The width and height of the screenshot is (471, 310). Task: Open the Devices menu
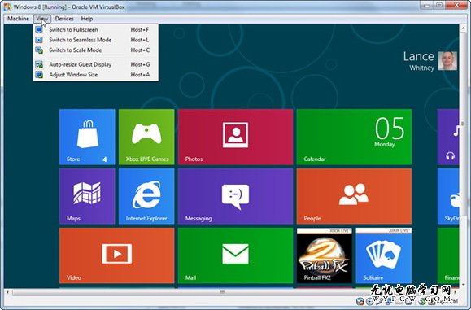pos(64,19)
